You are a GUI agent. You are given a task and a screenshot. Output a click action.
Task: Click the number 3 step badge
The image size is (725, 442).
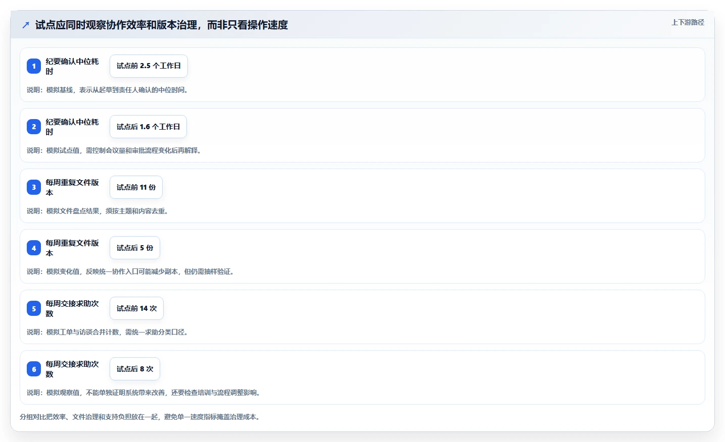tap(34, 187)
